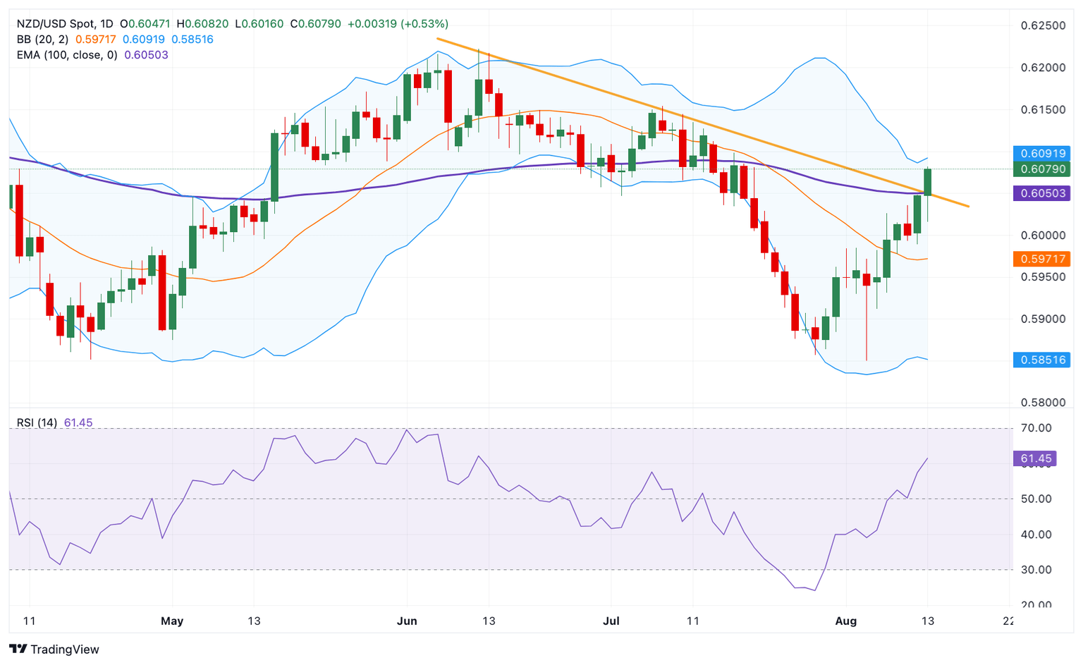
Task: Click the purple 0.60503 EMA price tag
Action: (1041, 193)
